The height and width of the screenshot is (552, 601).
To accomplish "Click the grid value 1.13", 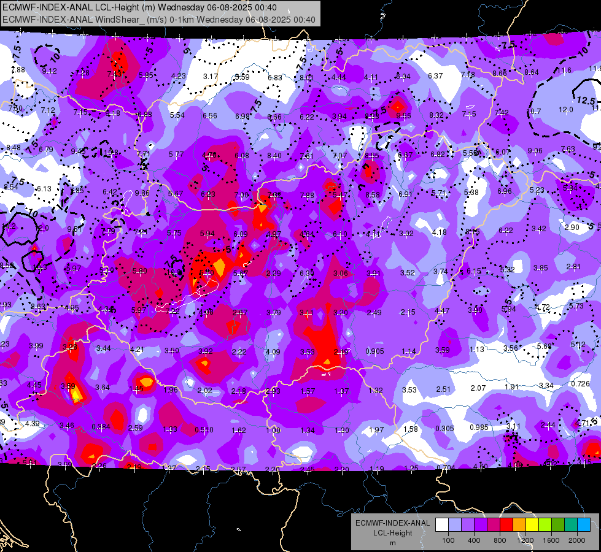I will pos(477,350).
